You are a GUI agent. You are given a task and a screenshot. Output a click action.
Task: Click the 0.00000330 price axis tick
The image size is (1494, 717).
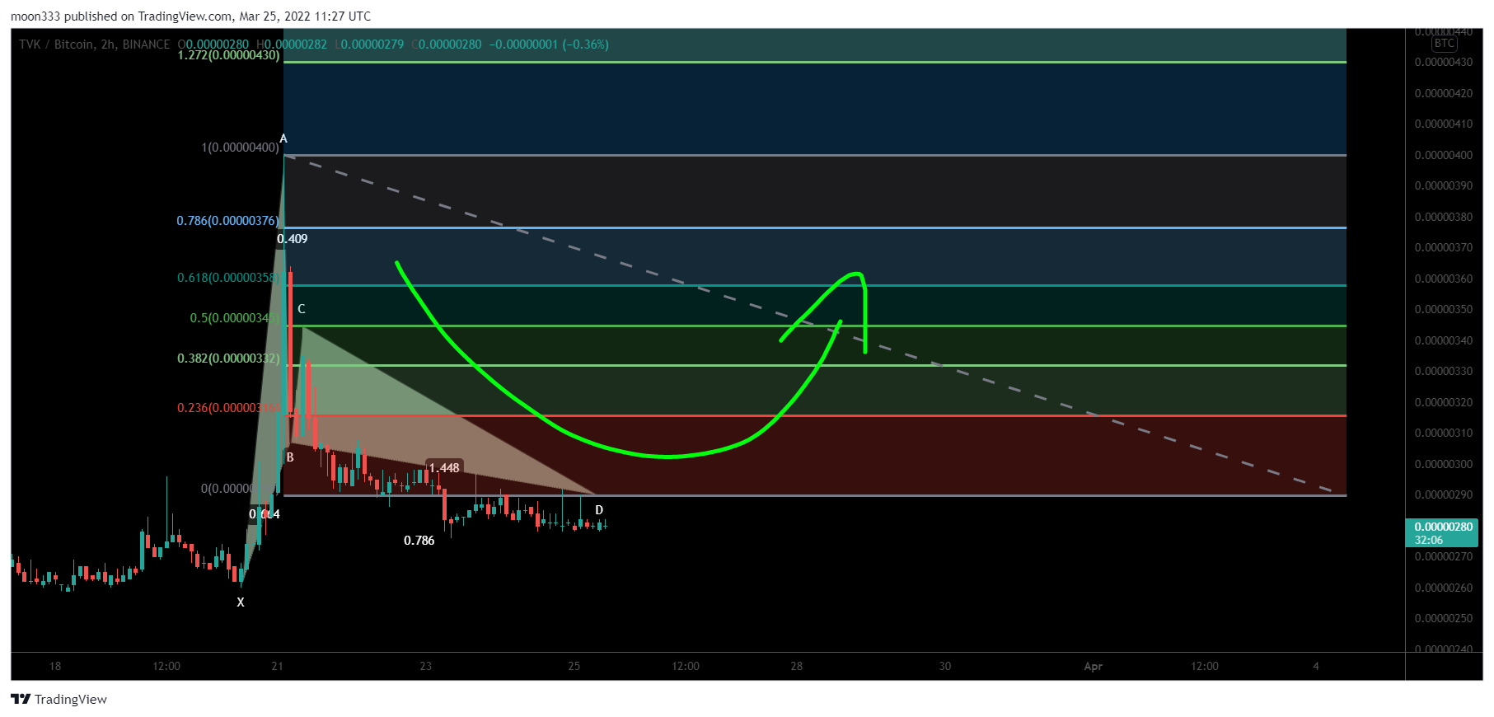tap(1444, 372)
